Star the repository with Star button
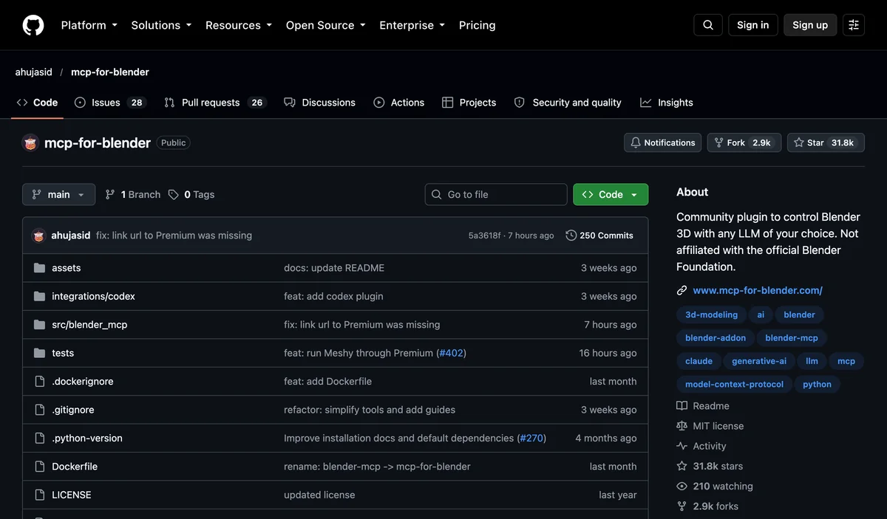This screenshot has height=519, width=887. click(x=824, y=142)
